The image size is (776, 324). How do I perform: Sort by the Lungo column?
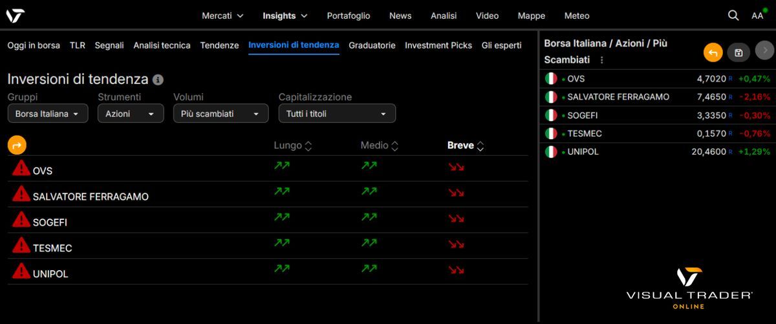coord(293,146)
